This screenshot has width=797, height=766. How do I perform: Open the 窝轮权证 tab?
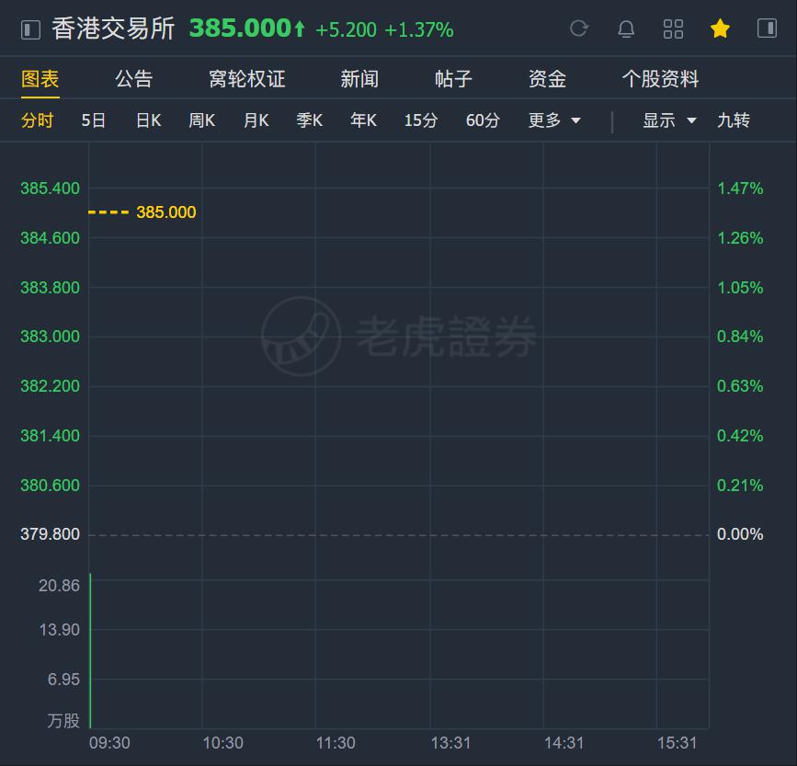(247, 79)
